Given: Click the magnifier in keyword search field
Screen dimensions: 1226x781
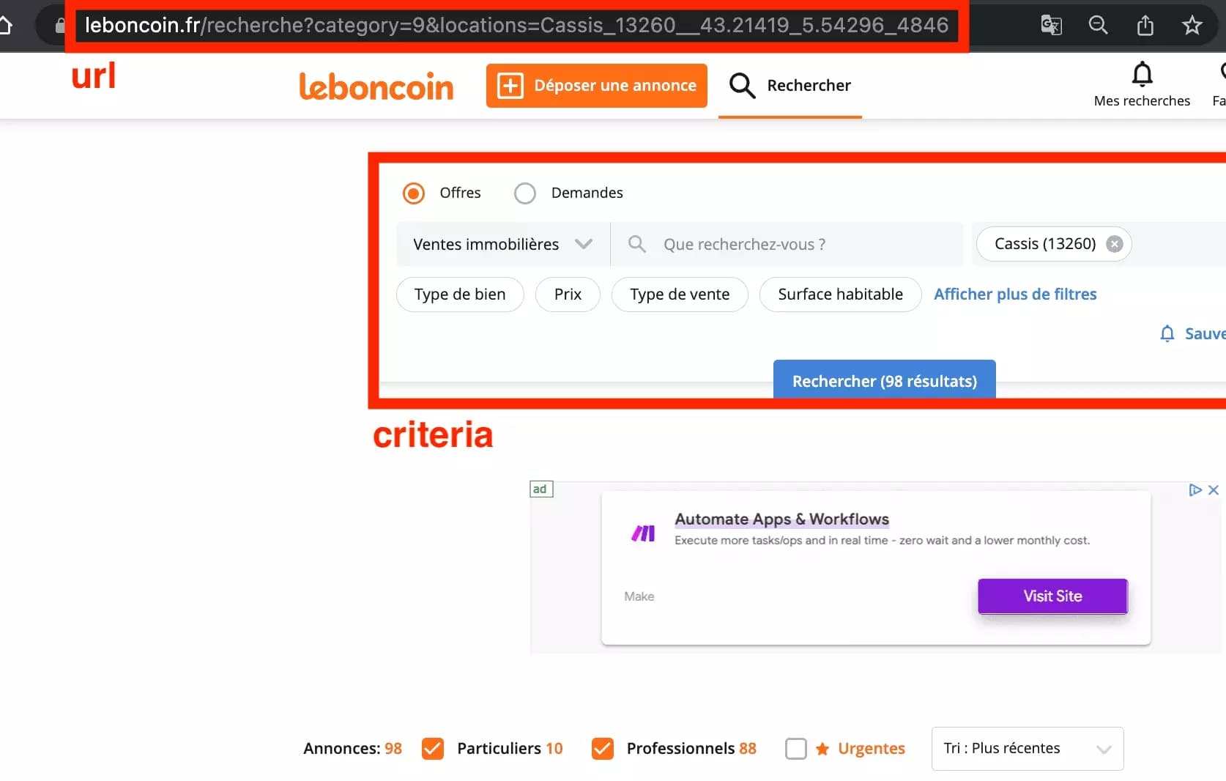Looking at the screenshot, I should click(637, 244).
